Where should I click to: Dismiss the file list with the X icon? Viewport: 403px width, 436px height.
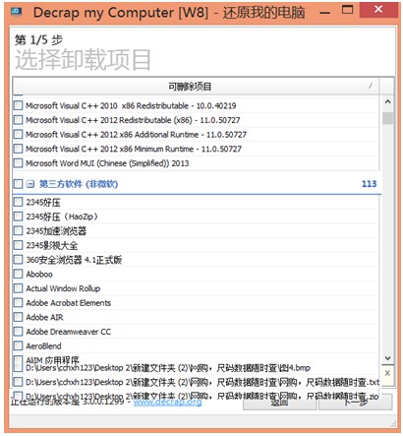tap(387, 373)
